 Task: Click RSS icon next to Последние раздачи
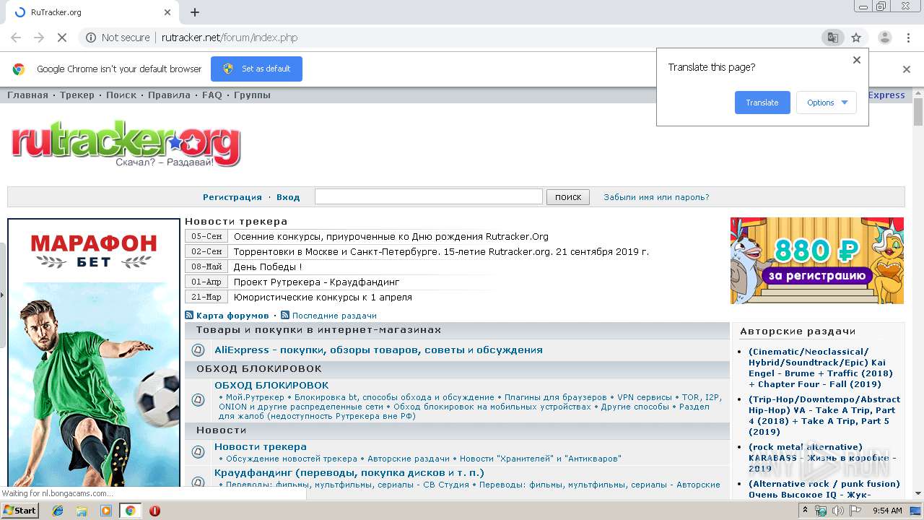click(285, 315)
